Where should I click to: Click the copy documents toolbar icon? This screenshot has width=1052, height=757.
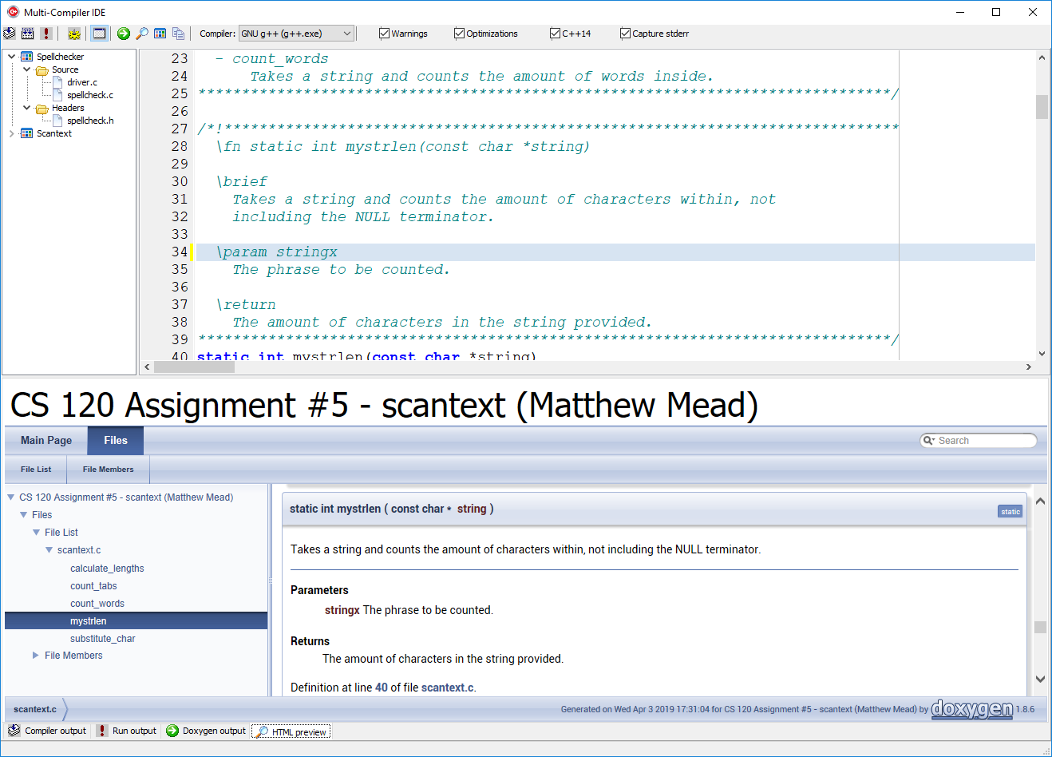point(178,34)
